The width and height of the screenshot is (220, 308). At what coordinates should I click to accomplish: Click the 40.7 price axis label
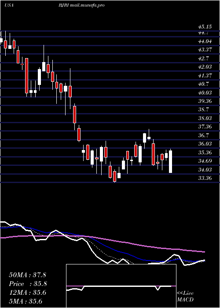pyautogui.click(x=204, y=84)
